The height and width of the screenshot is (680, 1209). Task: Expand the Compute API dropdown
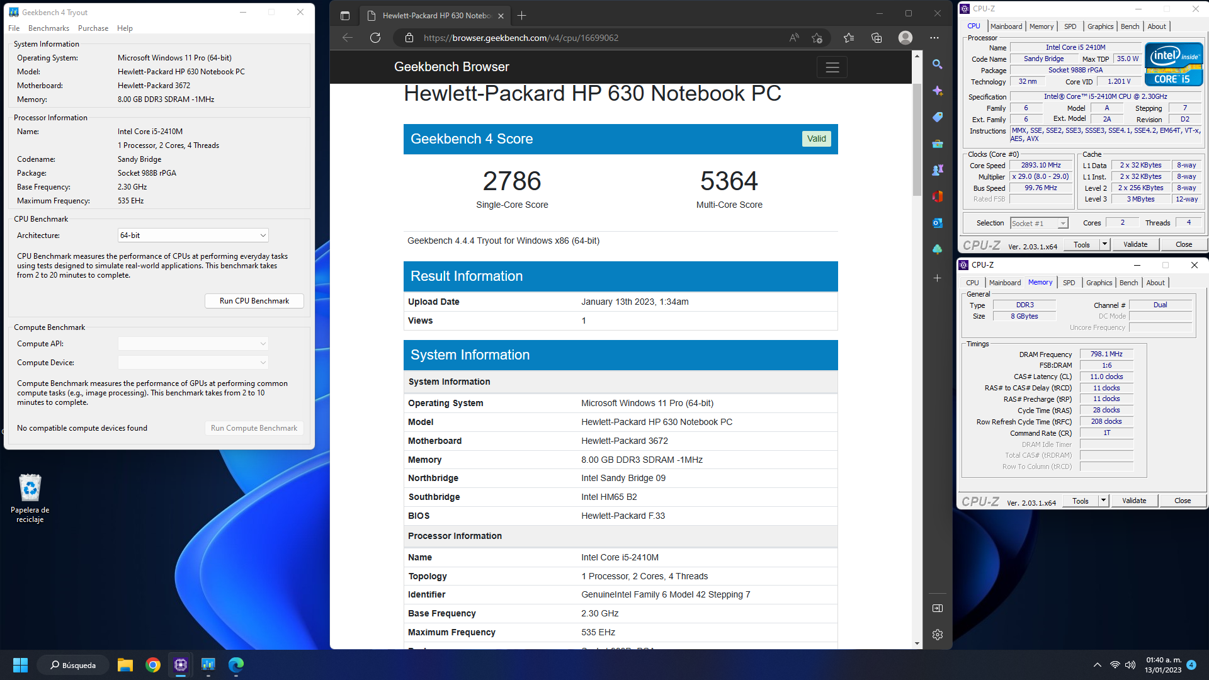[193, 344]
